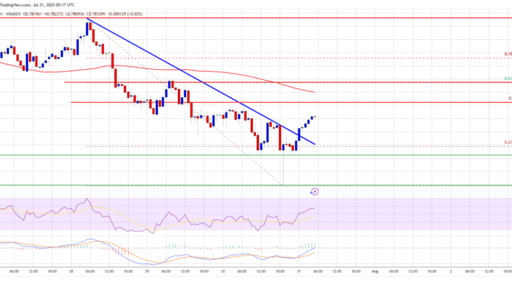
Task: Click the 28 date label on time axis
Action: 71,271
